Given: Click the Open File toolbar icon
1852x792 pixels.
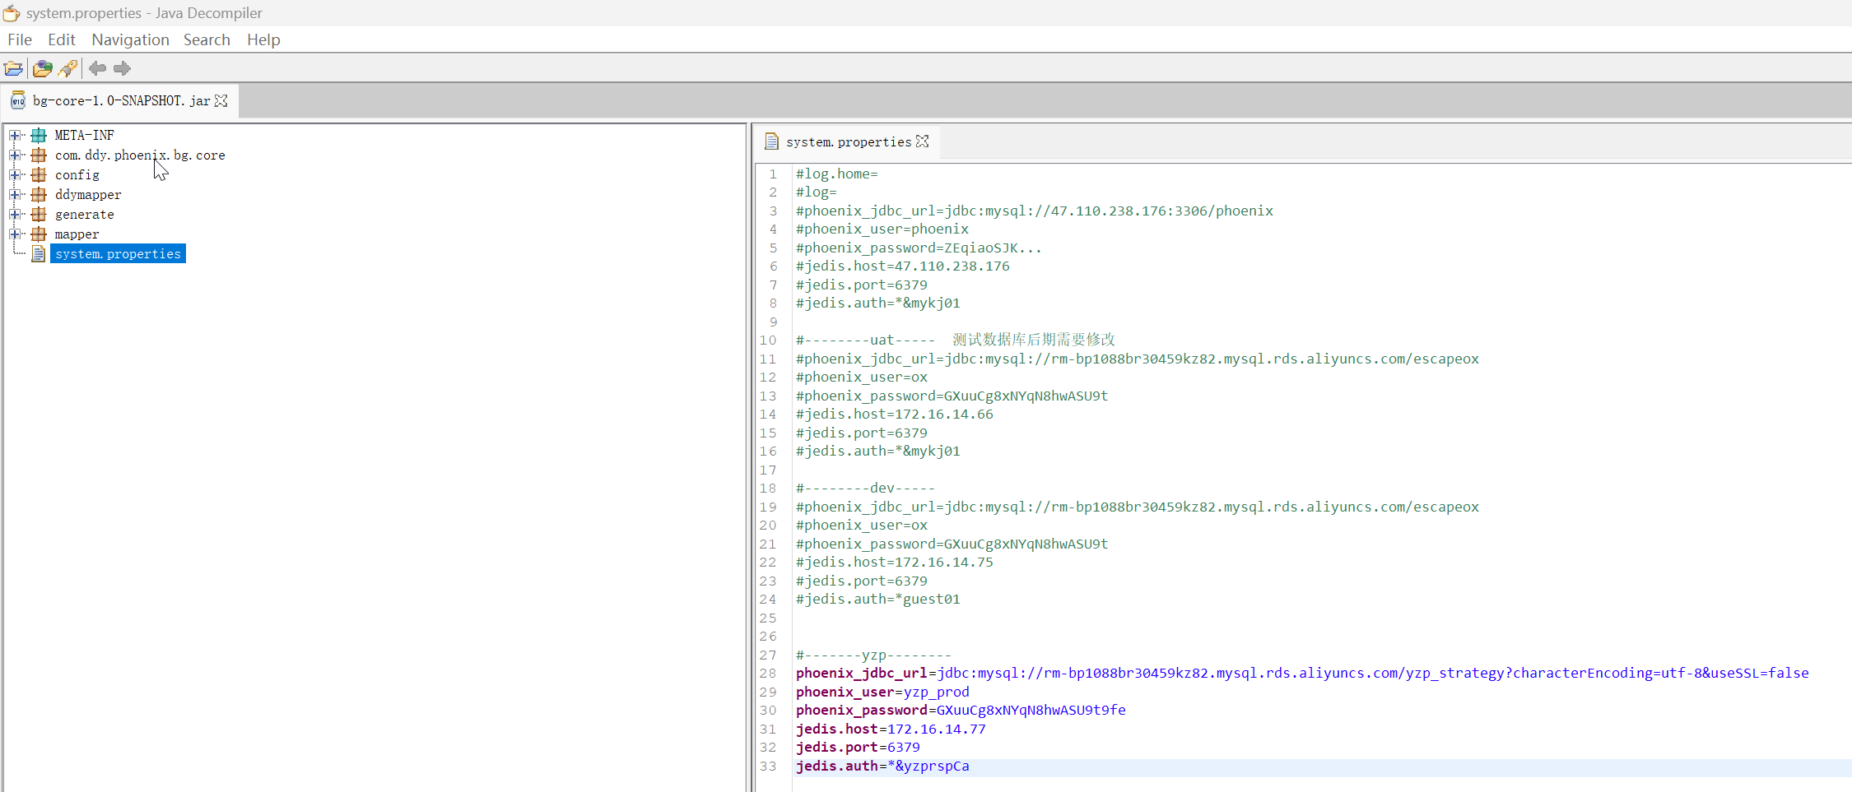Looking at the screenshot, I should [14, 68].
